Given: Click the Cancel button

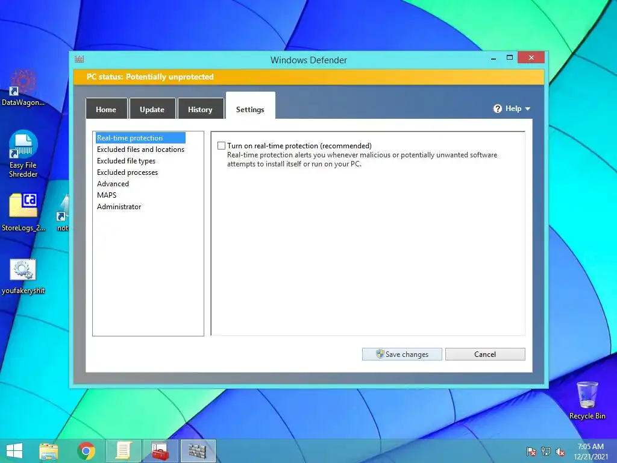Looking at the screenshot, I should tap(485, 354).
